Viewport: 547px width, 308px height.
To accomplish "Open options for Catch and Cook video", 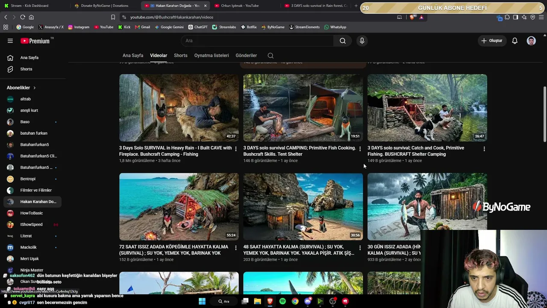I will tap(484, 149).
